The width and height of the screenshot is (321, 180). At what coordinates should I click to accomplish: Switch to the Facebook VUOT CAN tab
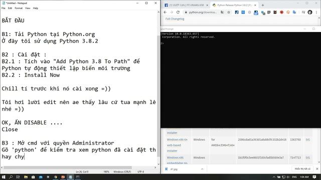(x=186, y=5)
